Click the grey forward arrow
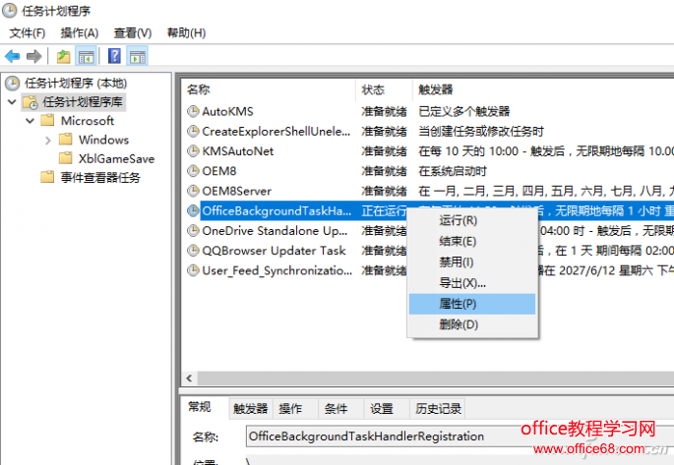 pos(34,56)
